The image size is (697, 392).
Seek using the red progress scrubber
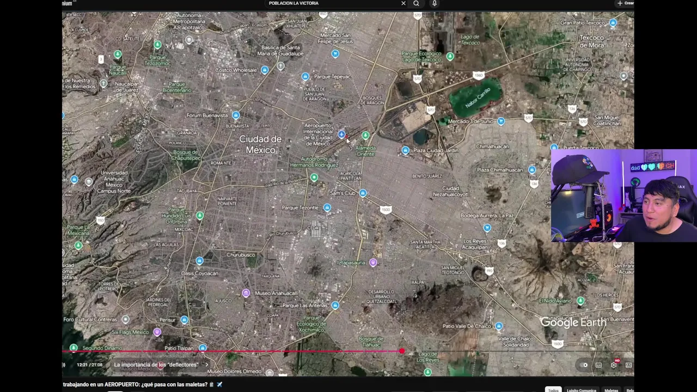(x=402, y=352)
